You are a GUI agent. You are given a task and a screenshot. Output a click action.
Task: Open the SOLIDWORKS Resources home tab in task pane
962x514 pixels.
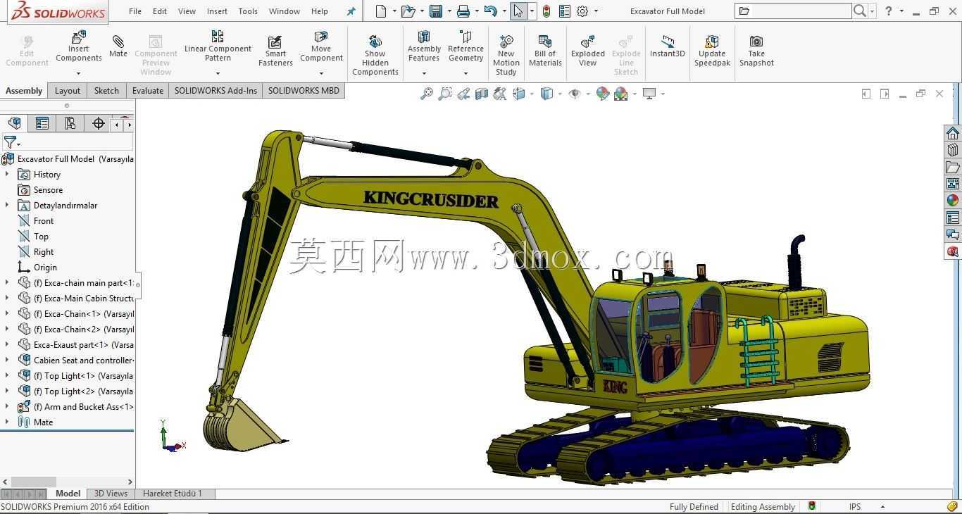[953, 133]
